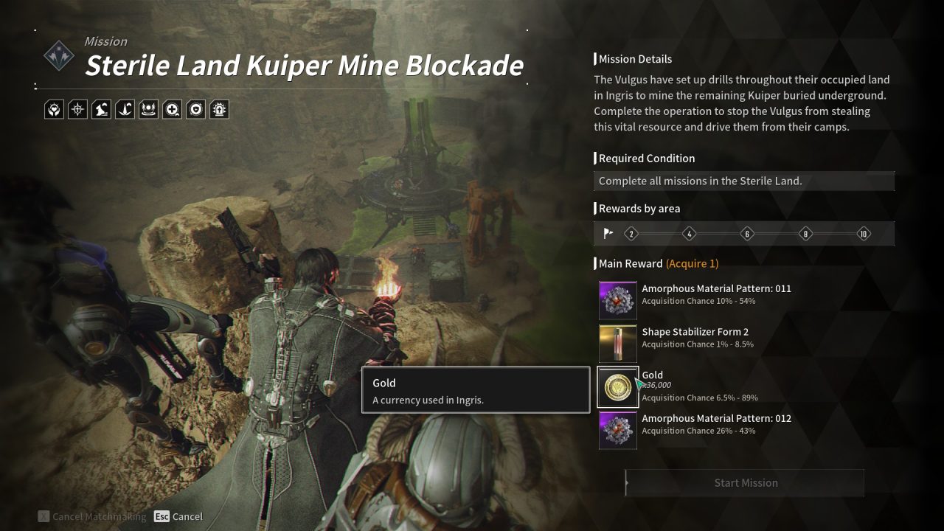Click the heart-in-hands mission modifier icon
The height and width of the screenshot is (531, 944).
tap(54, 110)
